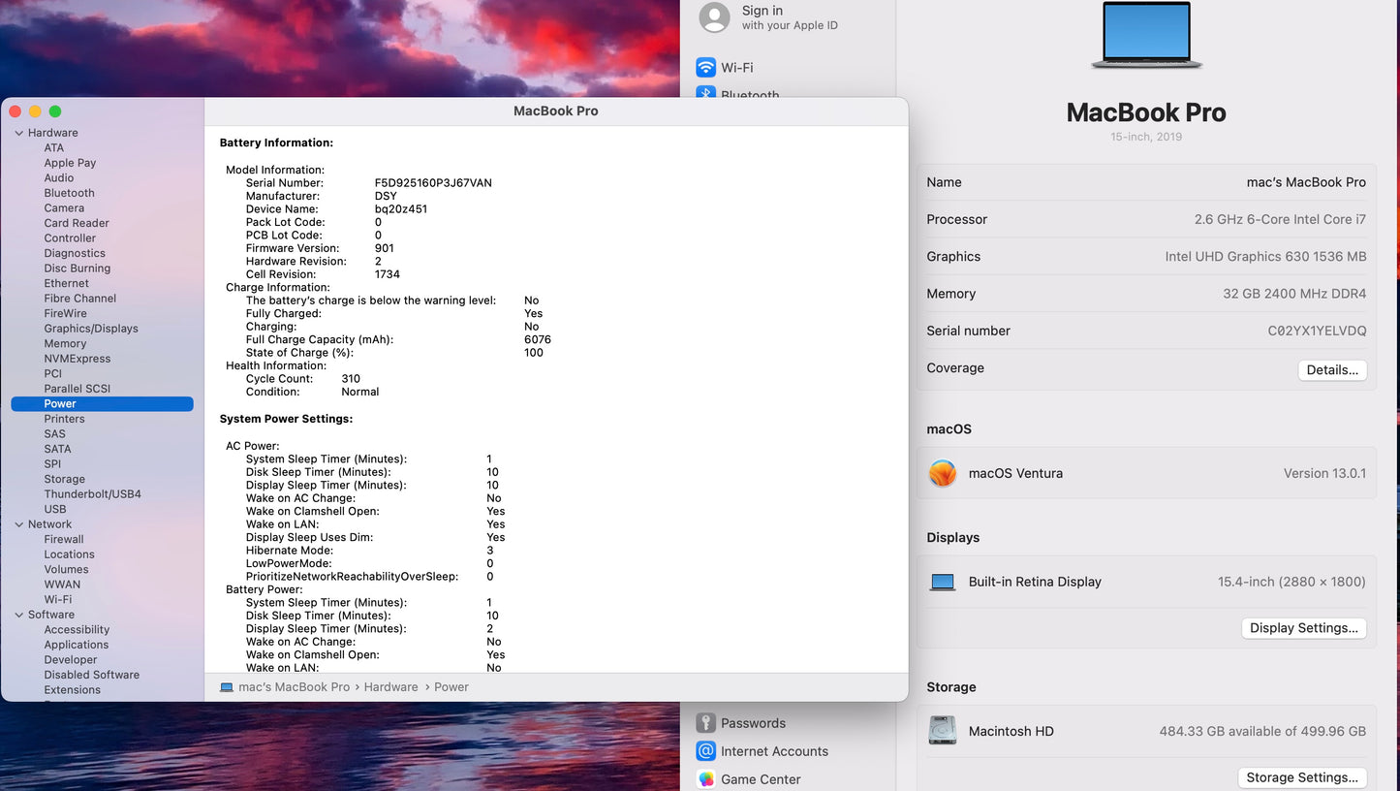
Task: Click the Apple ID sign-in avatar
Action: click(714, 17)
